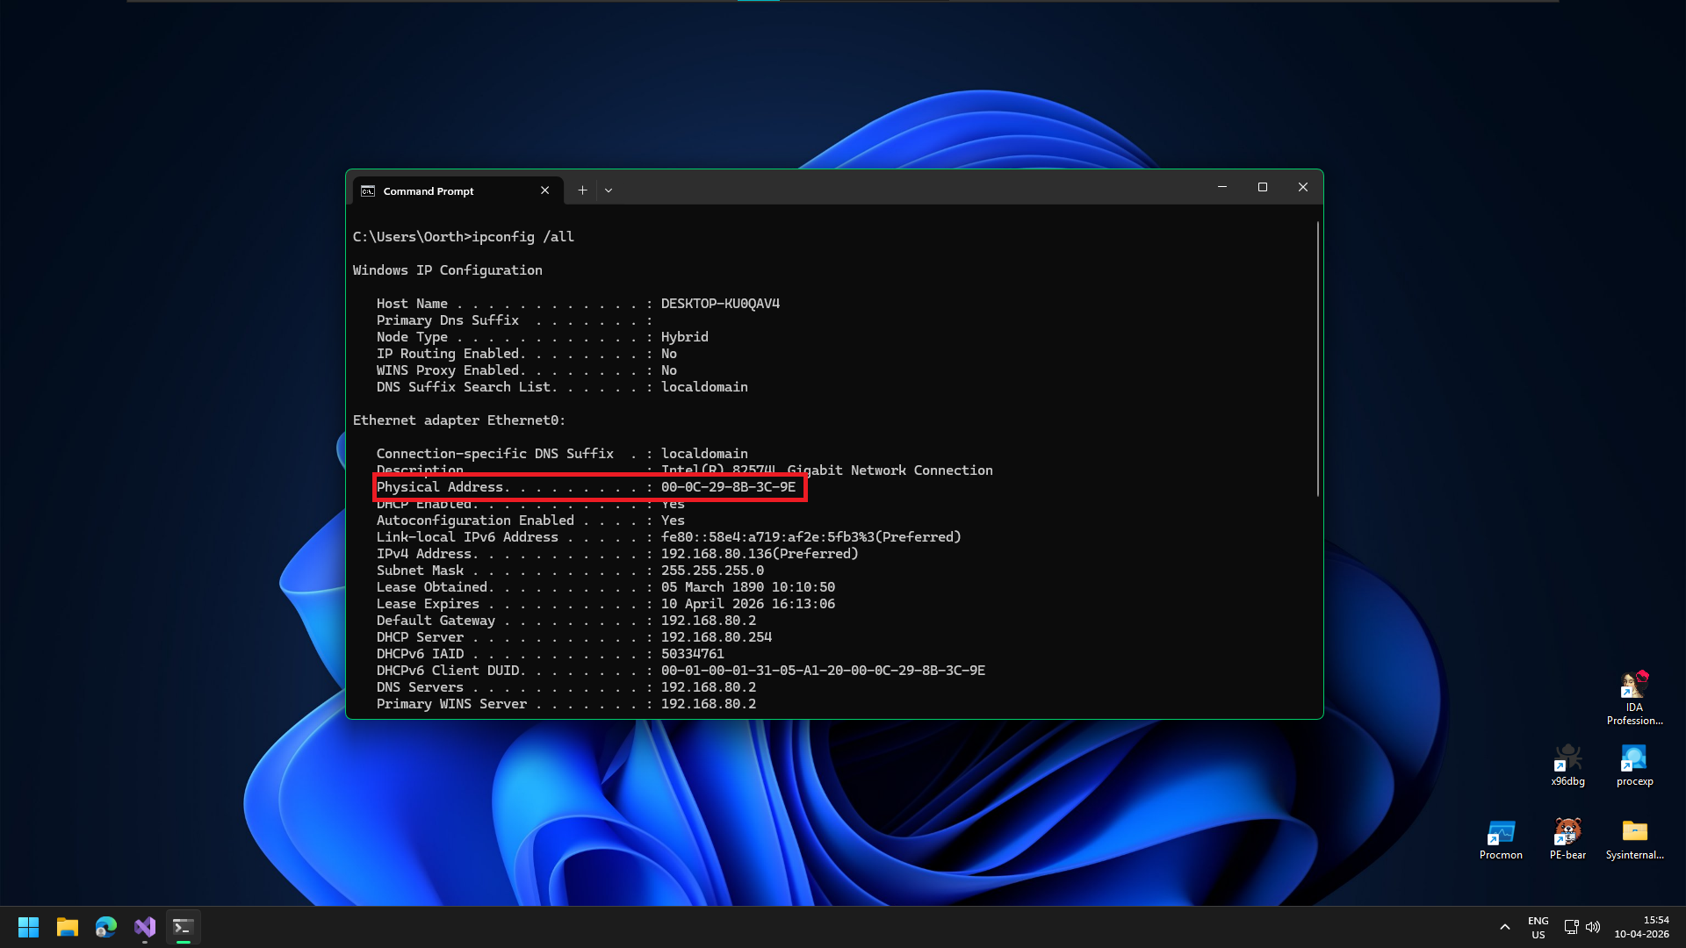This screenshot has width=1686, height=948.
Task: Open Microsoft Edge from the taskbar
Action: click(106, 927)
